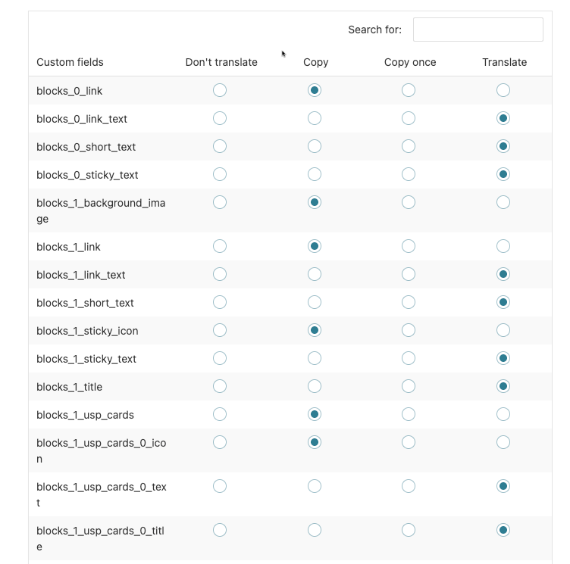Screen dimensions: 570x564
Task: Set blocks_1_usp_cards_0_icon to Translate
Action: click(503, 442)
